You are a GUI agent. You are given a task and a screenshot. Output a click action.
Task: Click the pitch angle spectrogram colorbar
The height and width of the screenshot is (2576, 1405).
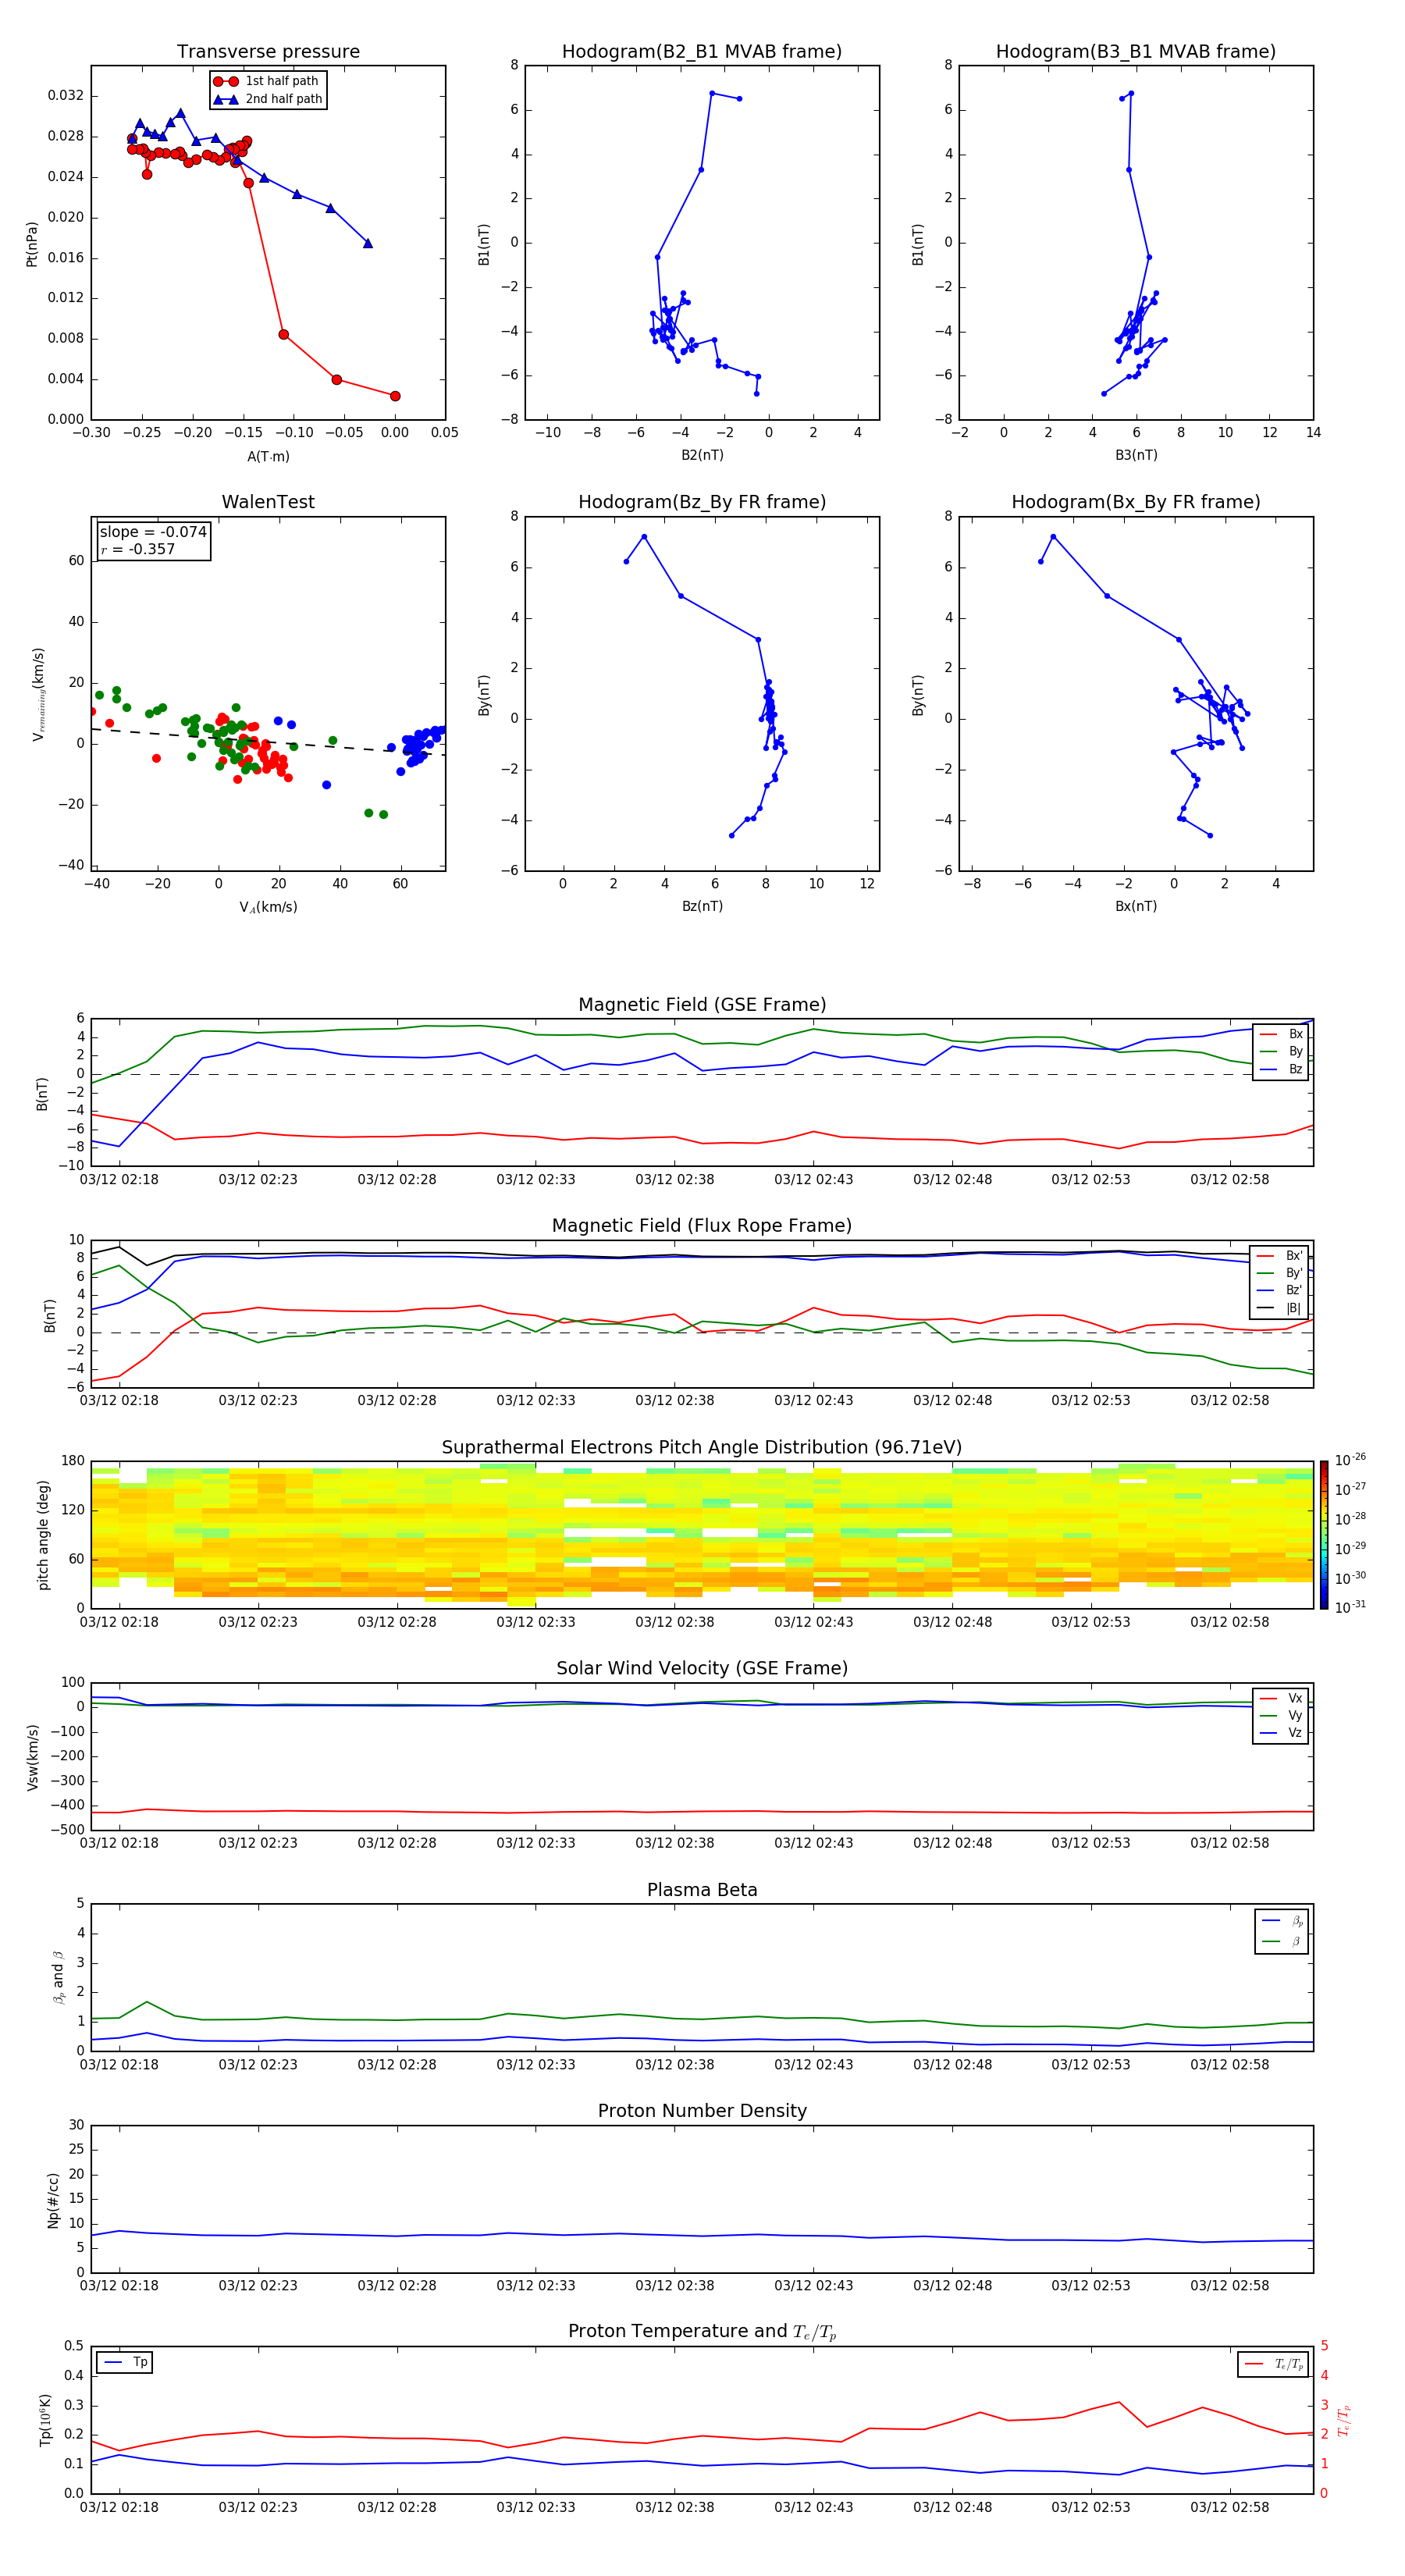(x=1324, y=1535)
